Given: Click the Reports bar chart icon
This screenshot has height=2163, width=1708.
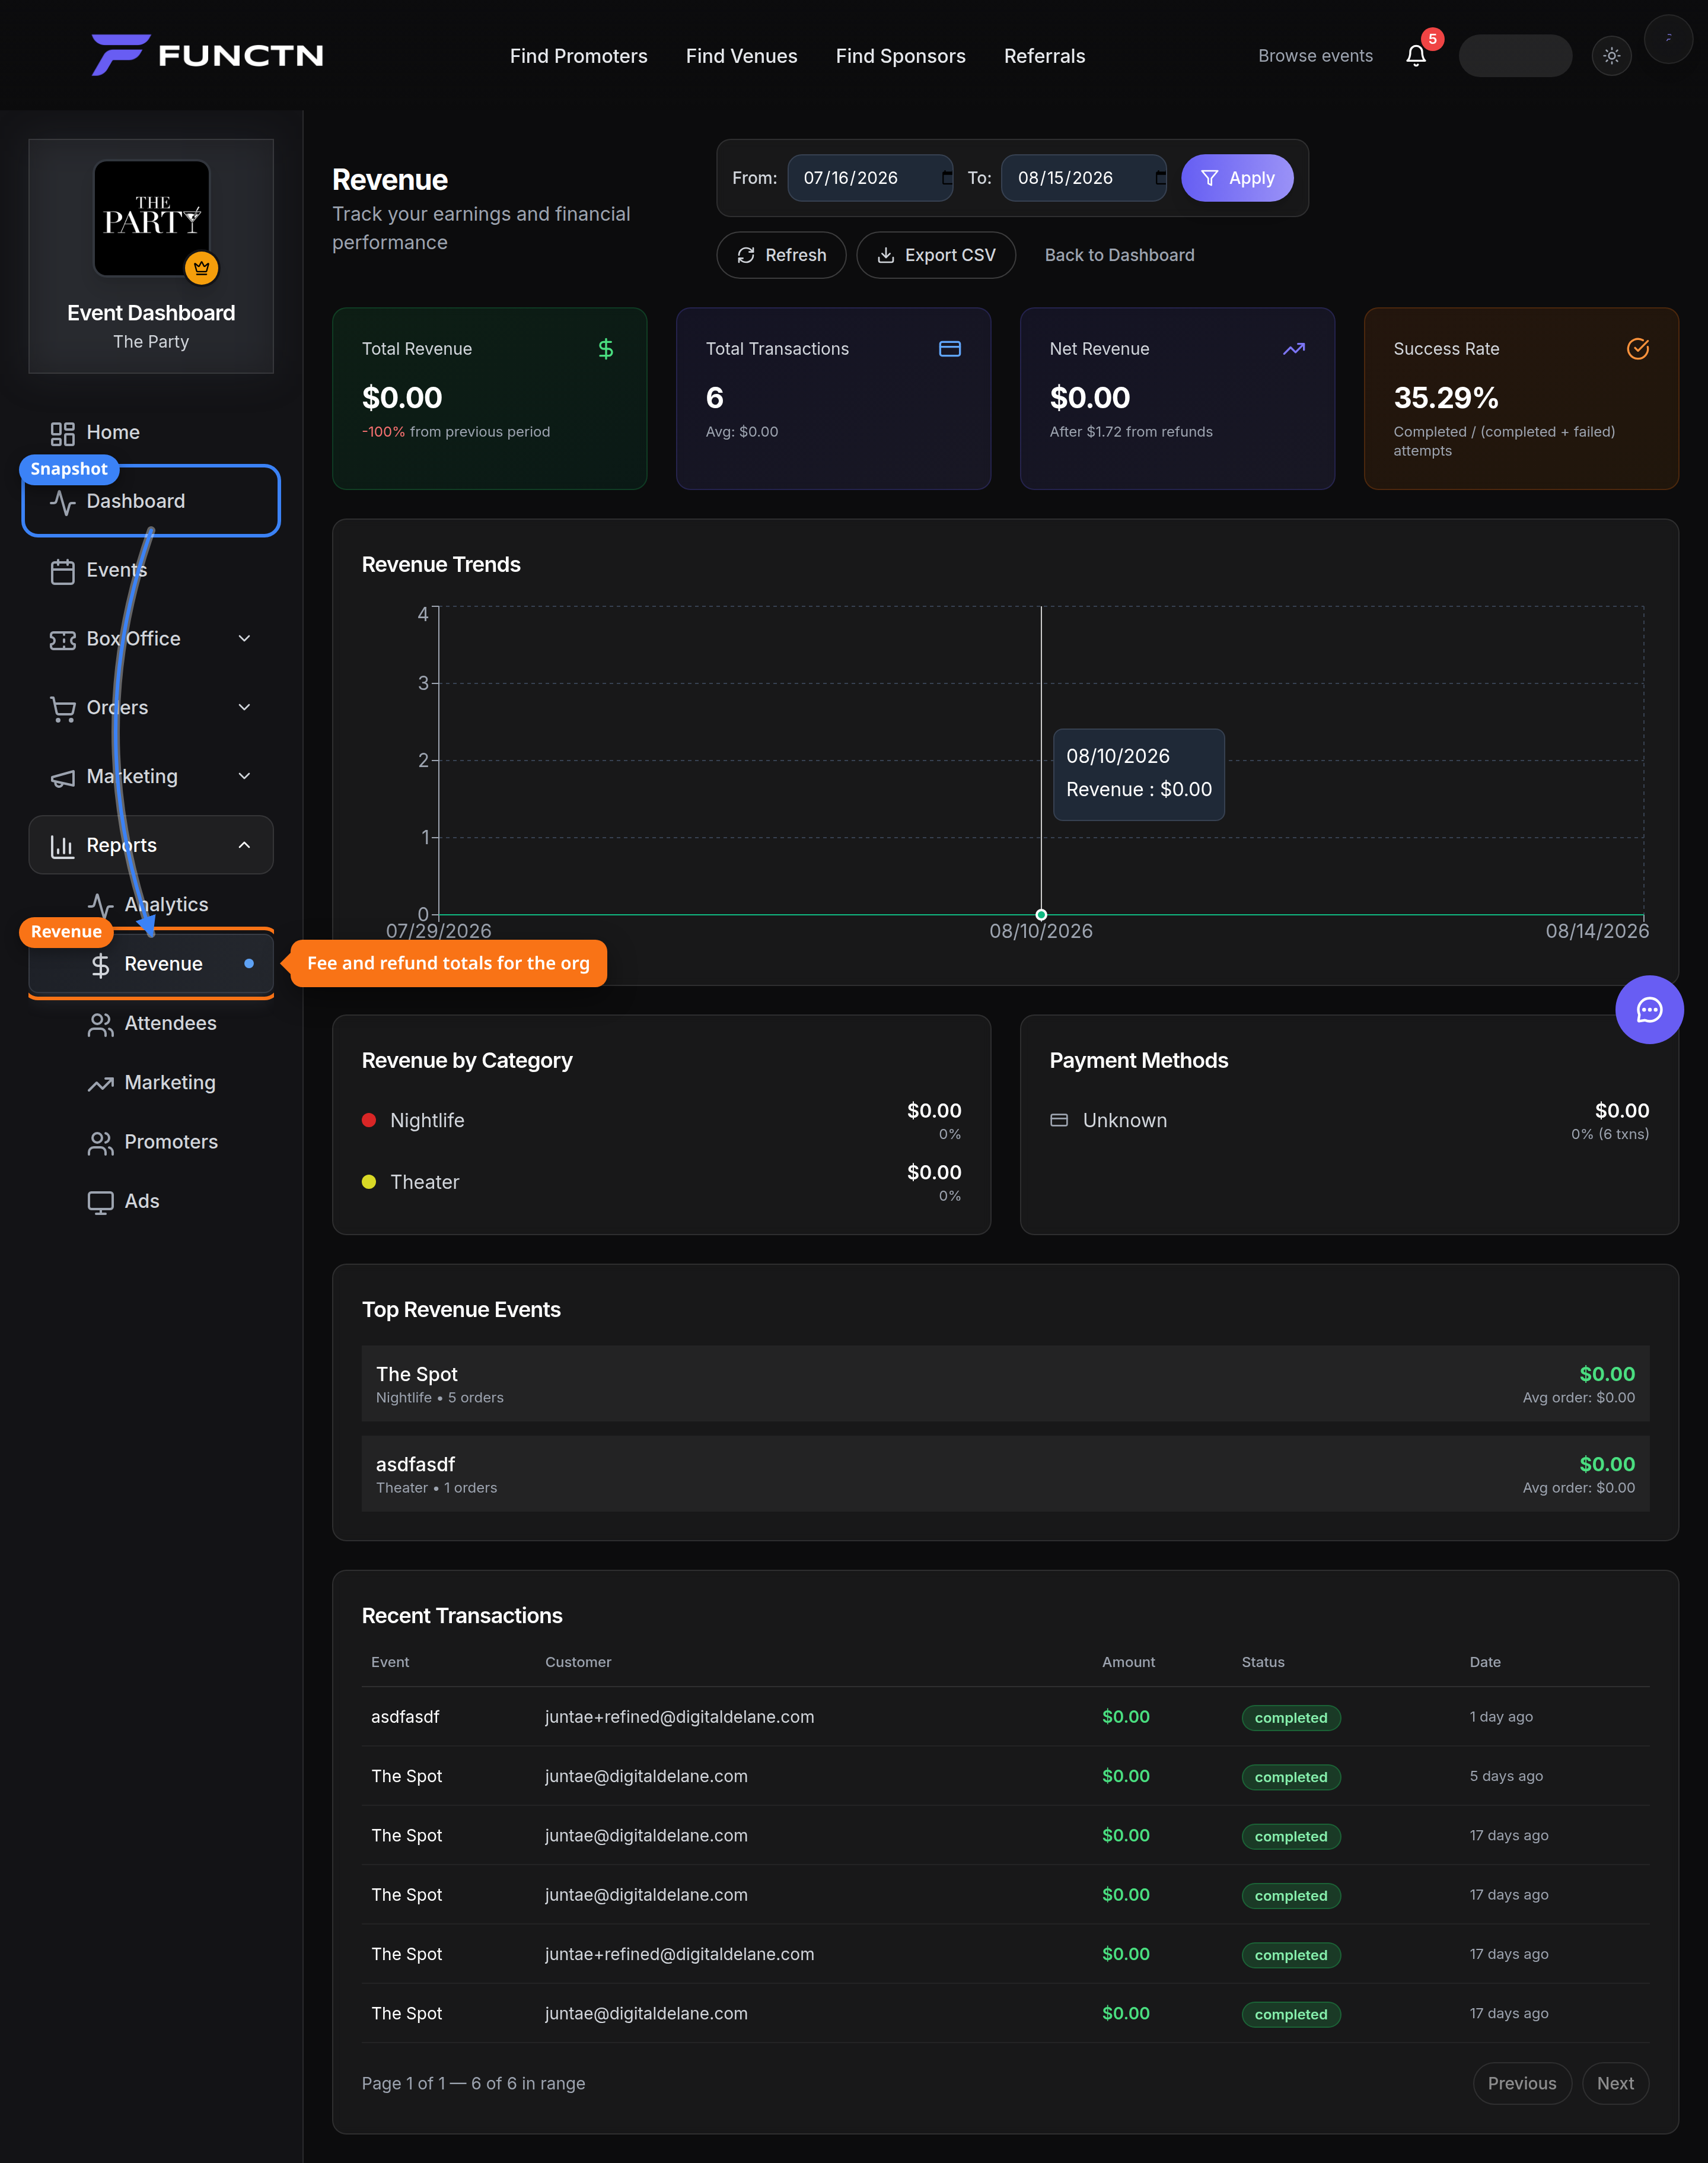Looking at the screenshot, I should (63, 847).
